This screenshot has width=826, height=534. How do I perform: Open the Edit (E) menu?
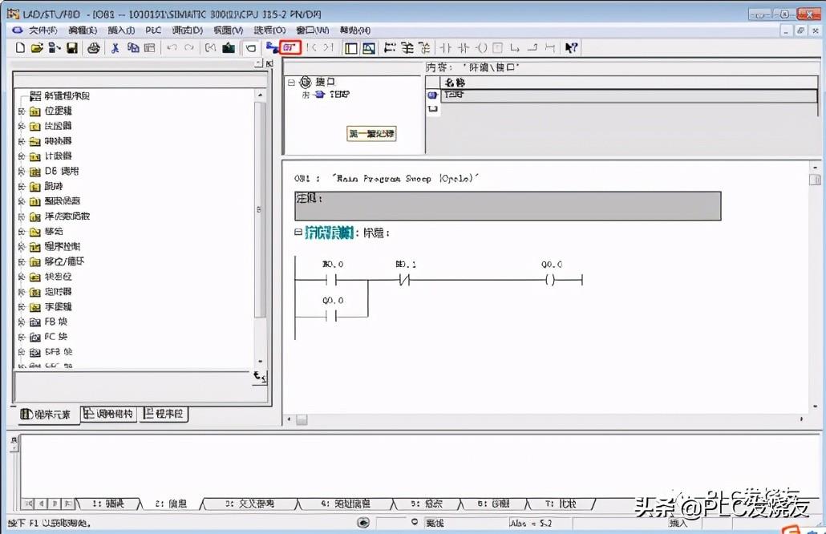click(83, 30)
